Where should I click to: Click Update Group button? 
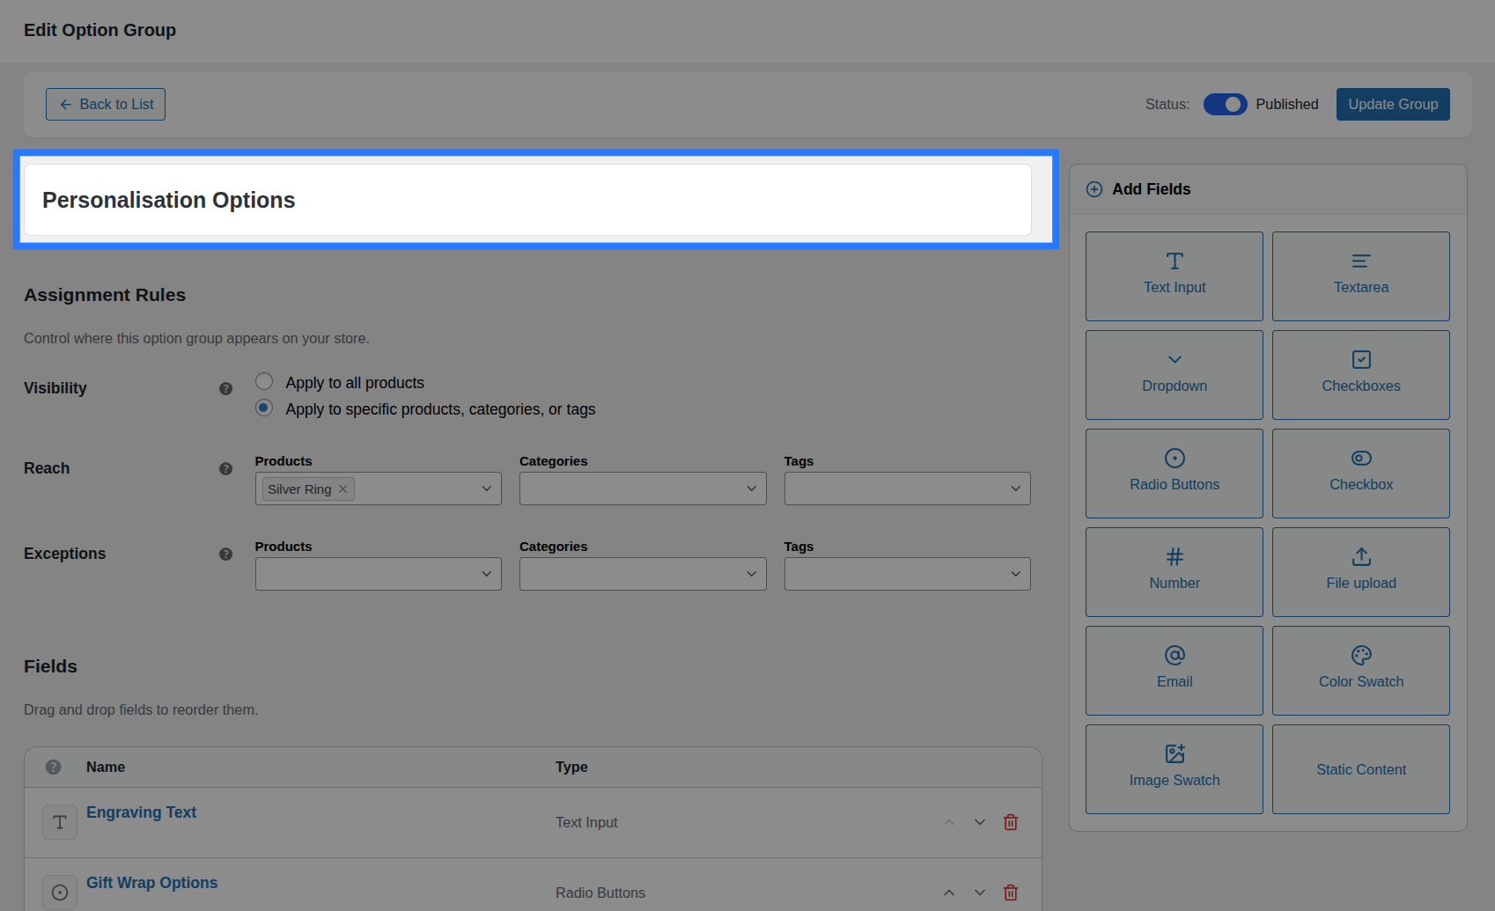pyautogui.click(x=1393, y=104)
